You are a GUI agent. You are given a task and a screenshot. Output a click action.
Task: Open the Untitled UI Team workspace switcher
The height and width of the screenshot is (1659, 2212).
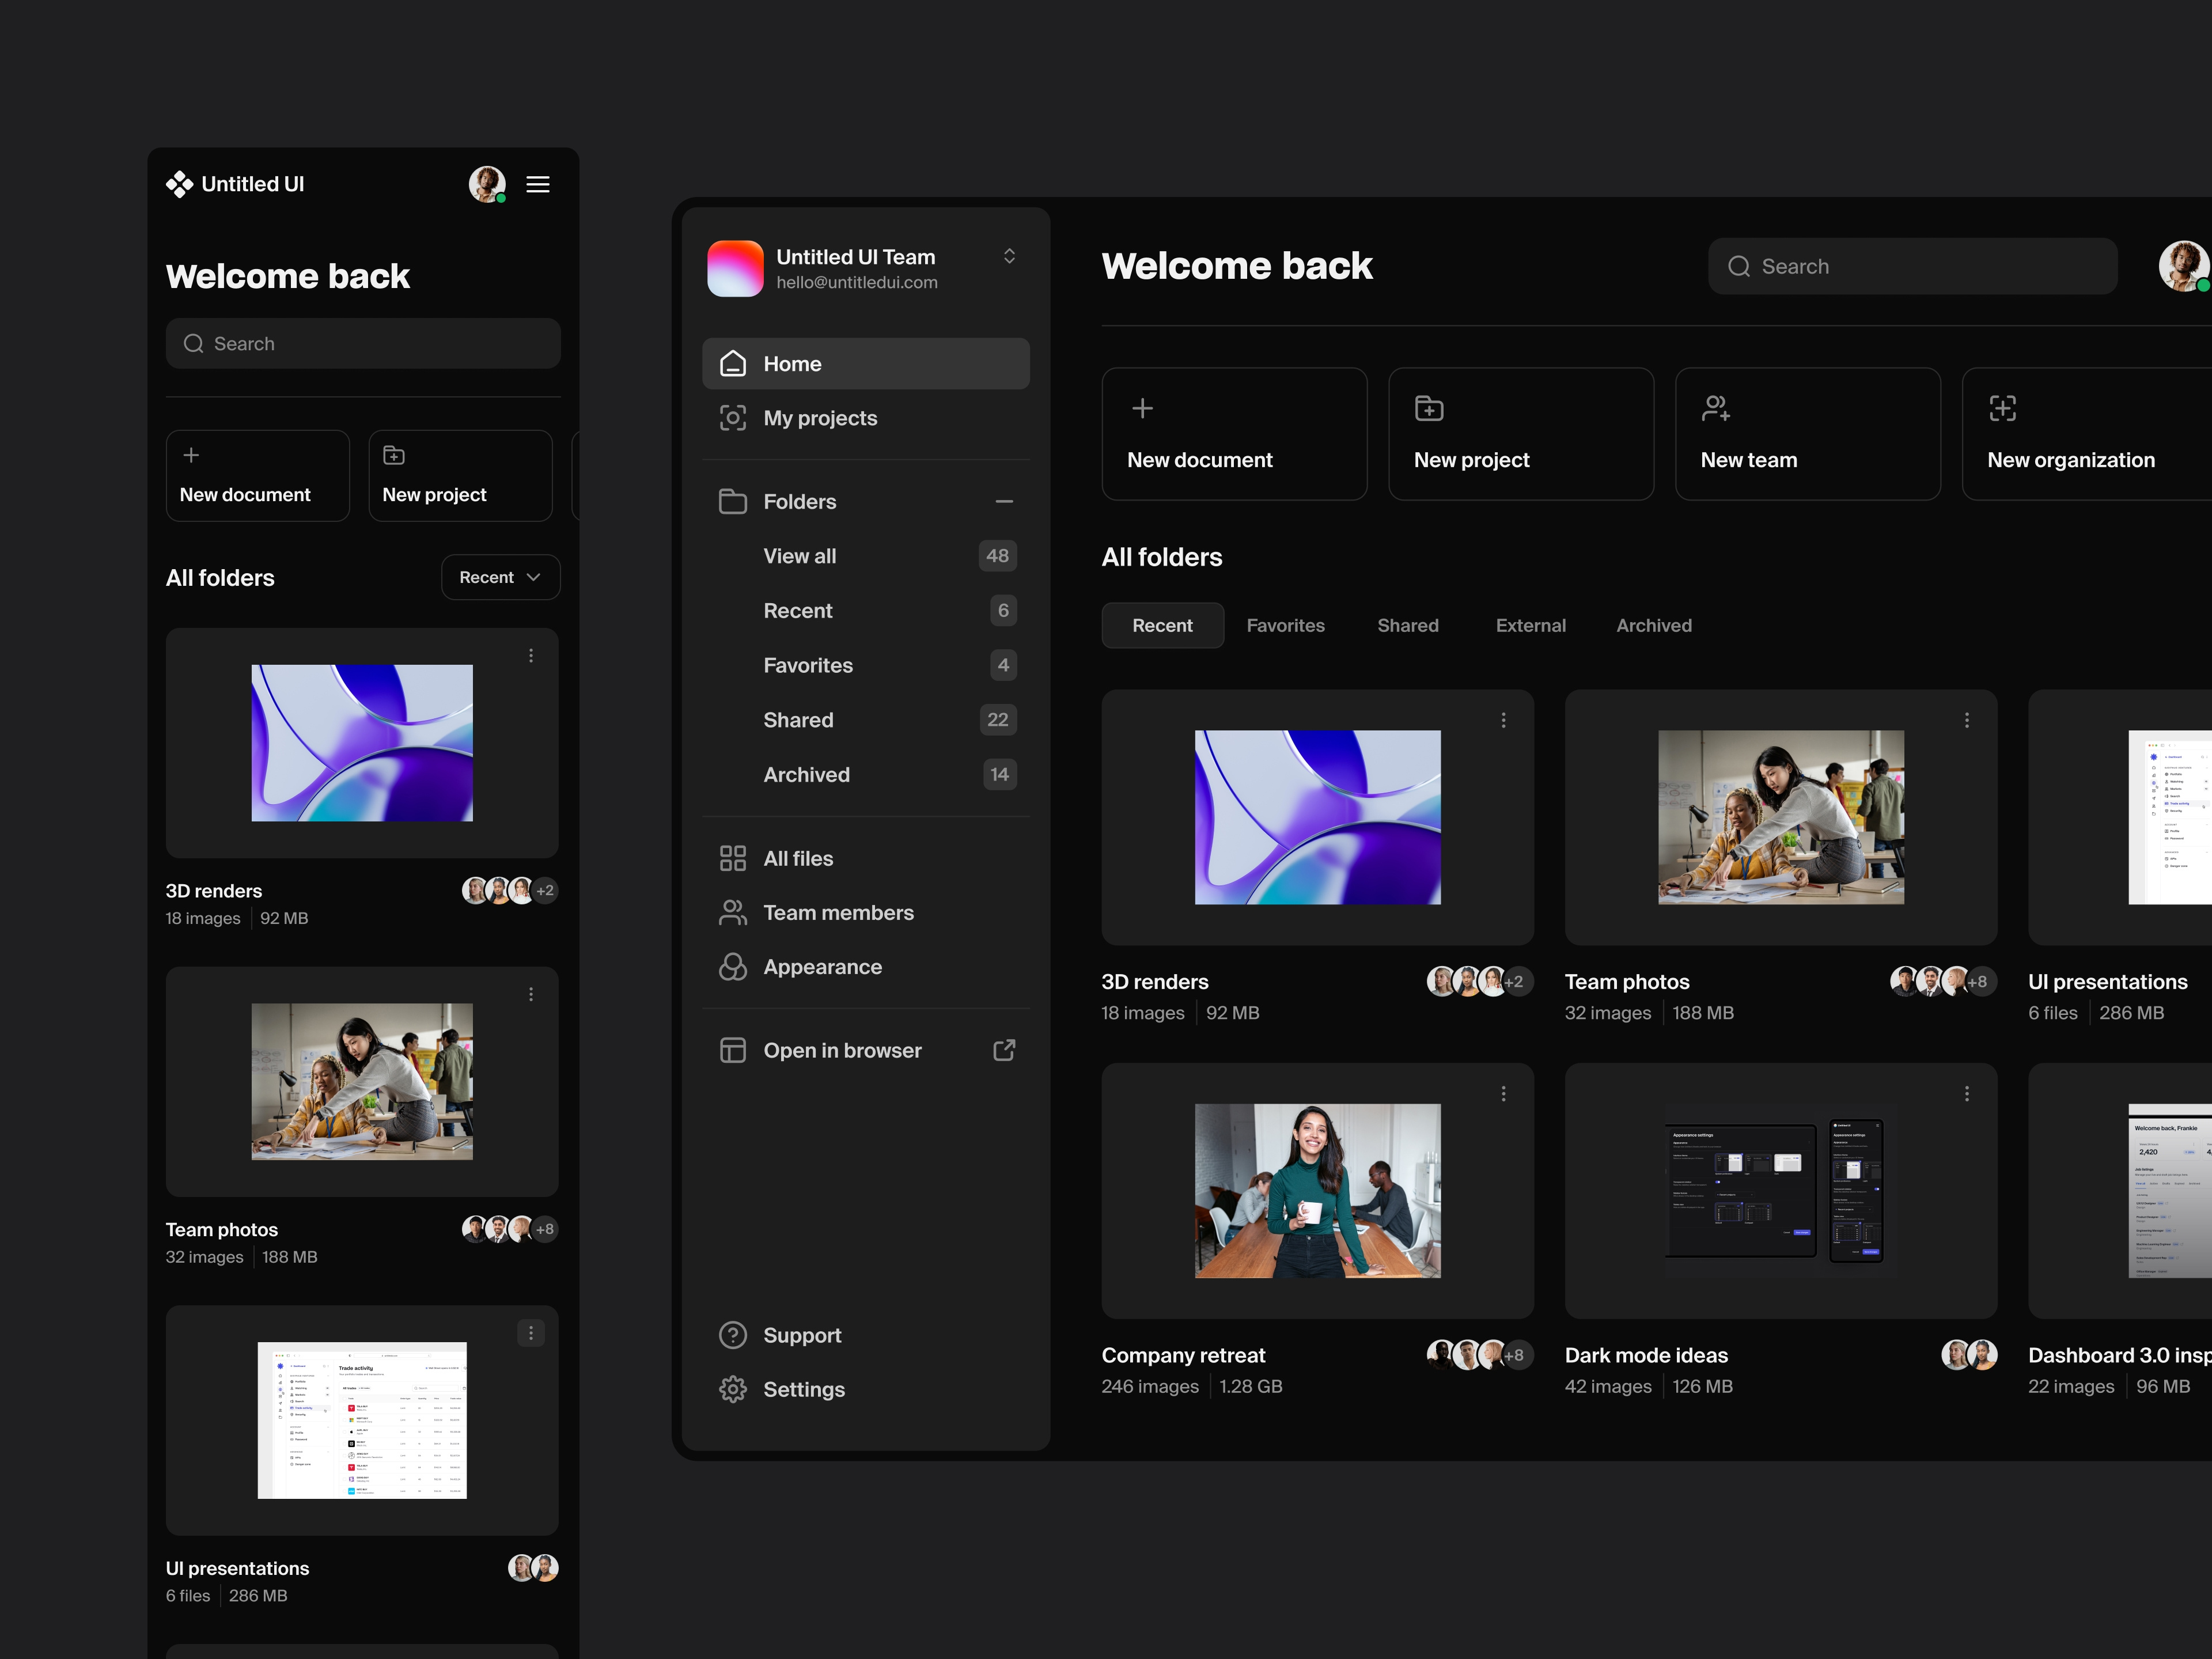click(x=1010, y=256)
